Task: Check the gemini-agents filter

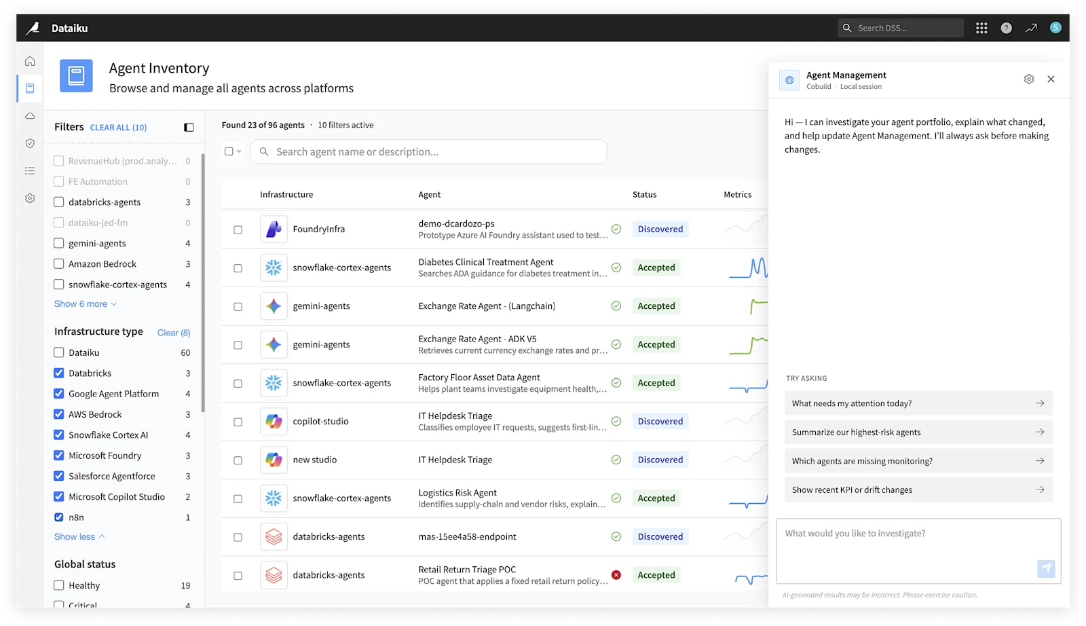Action: pyautogui.click(x=59, y=243)
